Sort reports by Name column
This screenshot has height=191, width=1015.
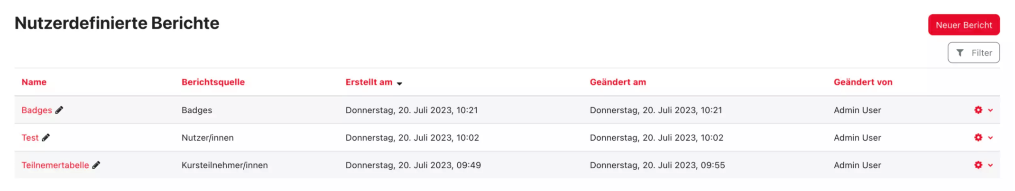point(34,82)
